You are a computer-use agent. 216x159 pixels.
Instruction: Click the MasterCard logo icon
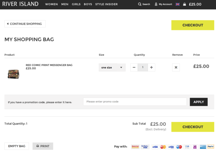point(163,147)
